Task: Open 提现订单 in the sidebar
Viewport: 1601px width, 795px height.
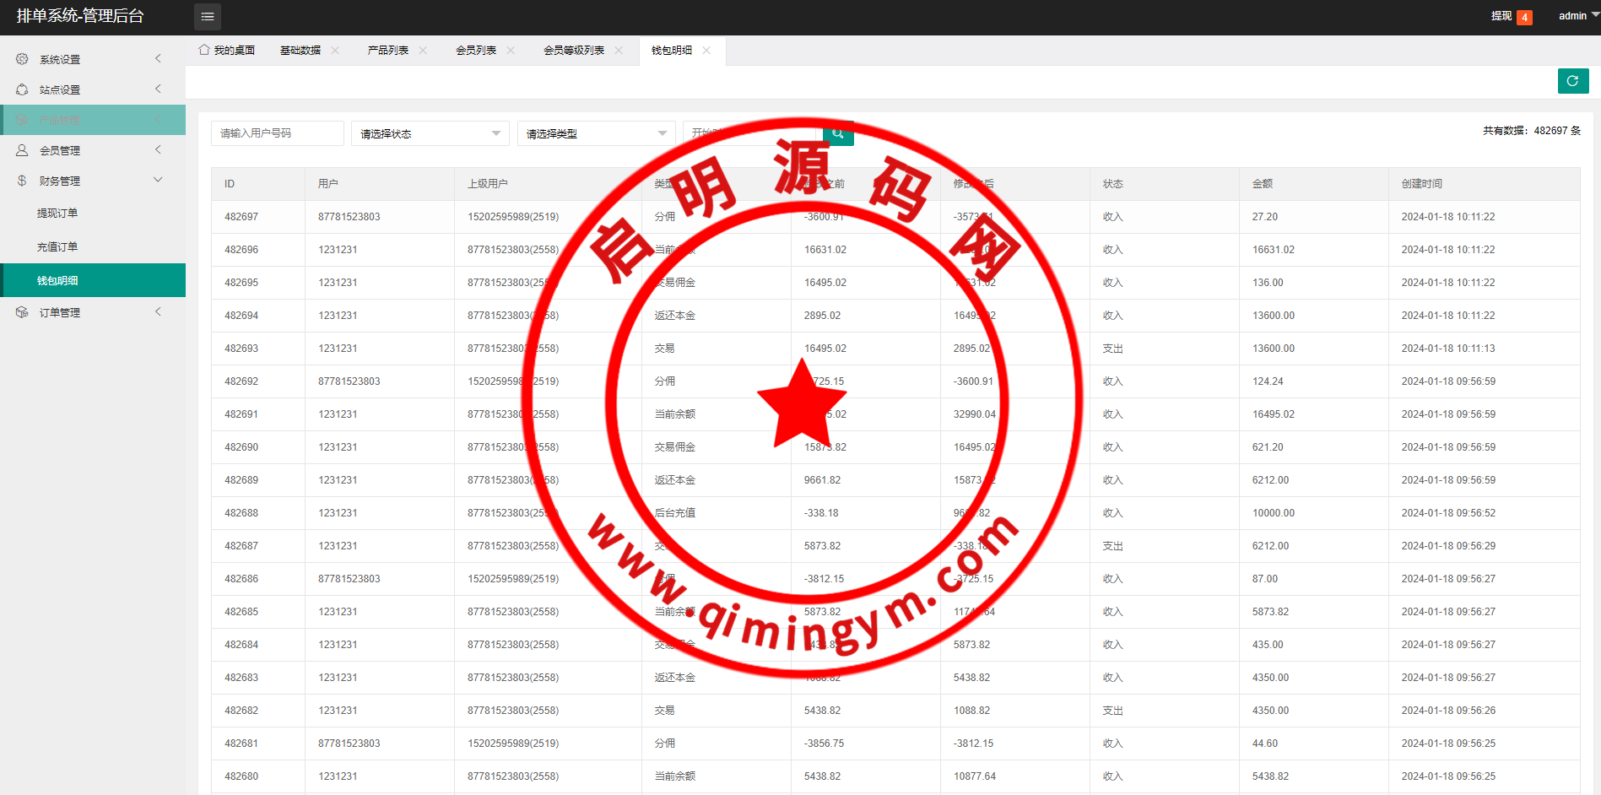Action: 57,214
